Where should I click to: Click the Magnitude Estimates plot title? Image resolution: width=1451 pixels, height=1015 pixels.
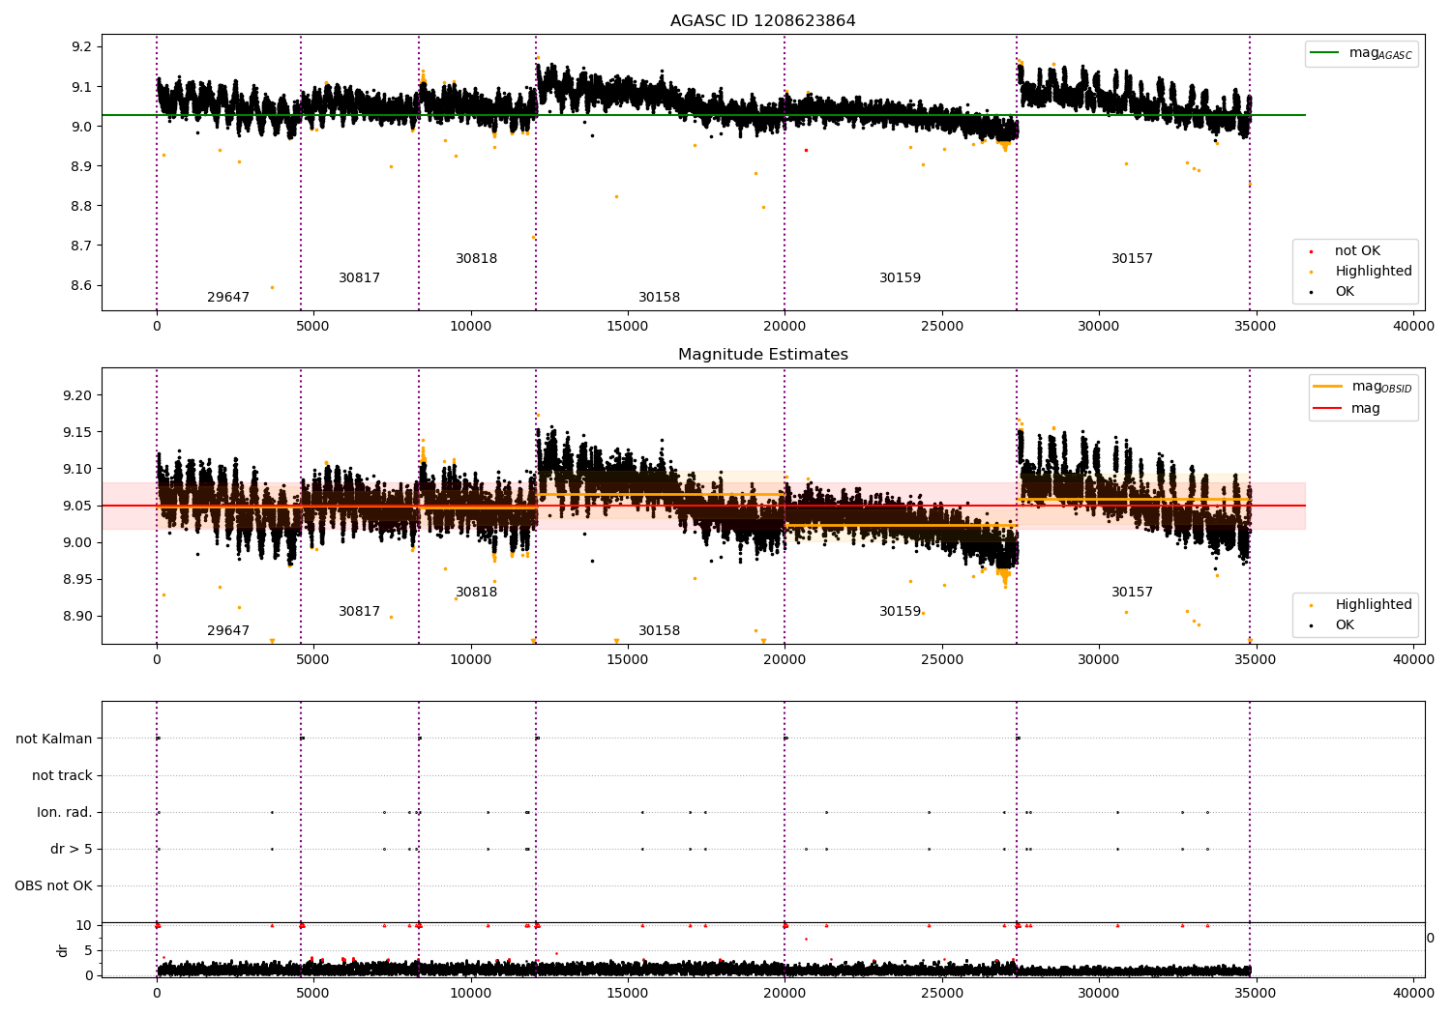click(x=762, y=355)
